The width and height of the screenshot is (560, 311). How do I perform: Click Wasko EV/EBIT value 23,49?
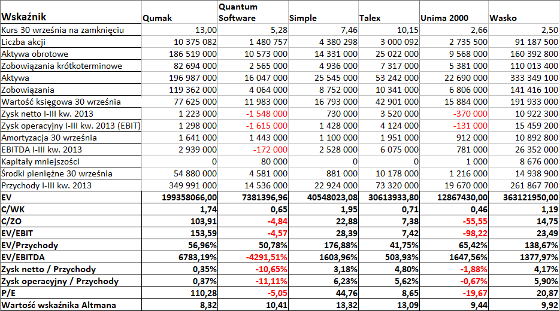[547, 233]
